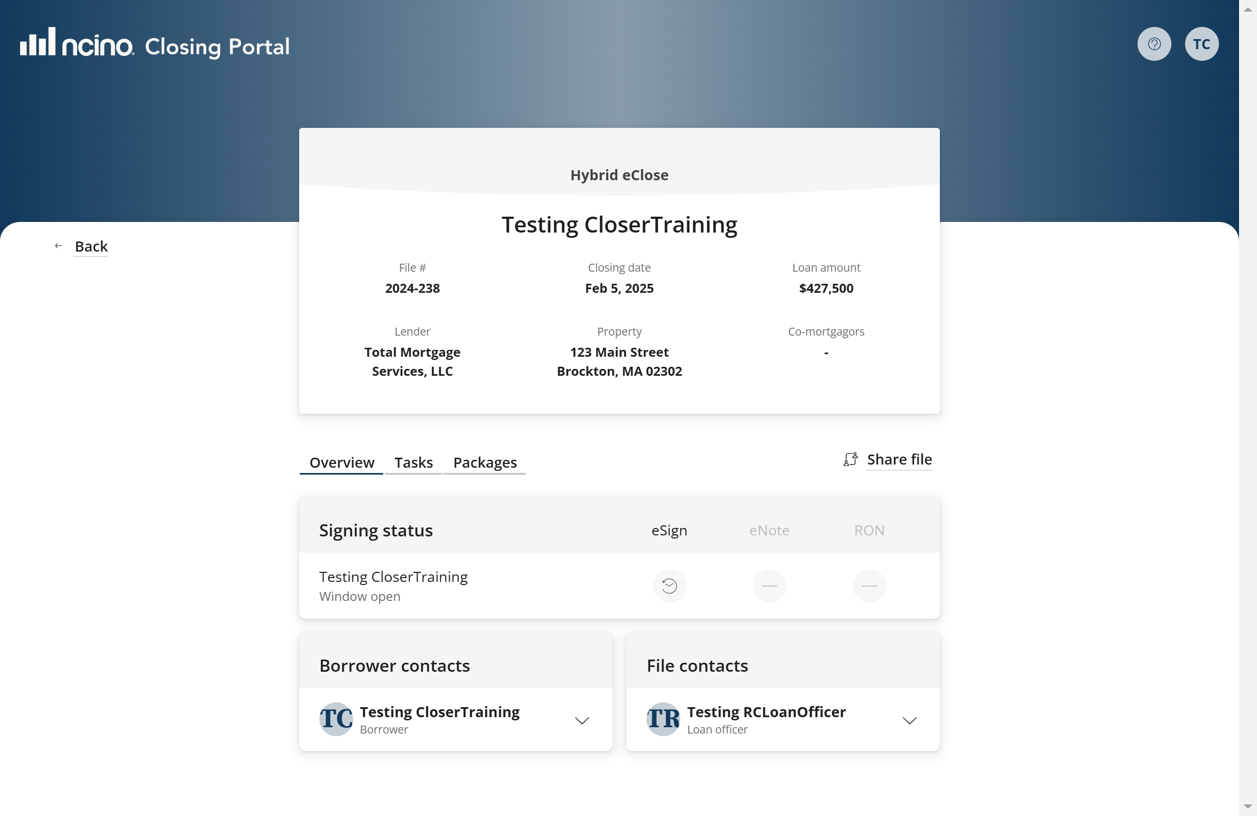Click the RON dash status icon

[869, 586]
